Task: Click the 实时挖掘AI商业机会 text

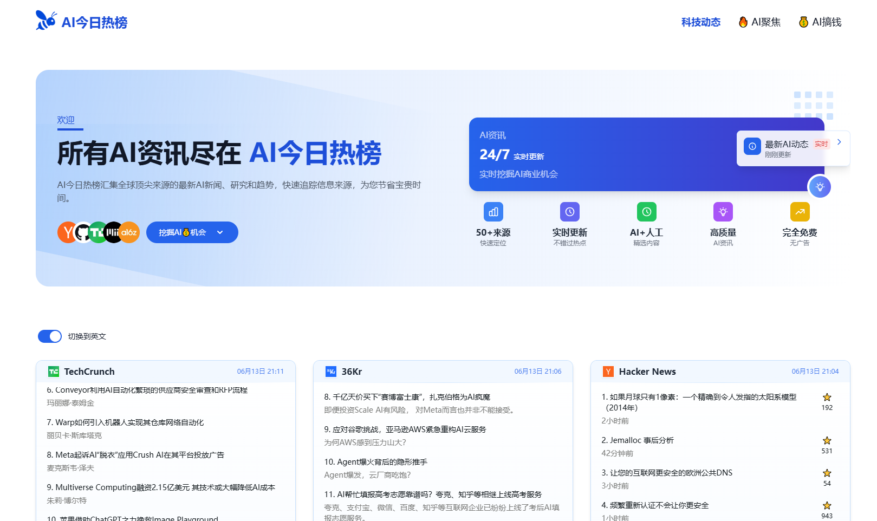Action: pyautogui.click(x=518, y=174)
